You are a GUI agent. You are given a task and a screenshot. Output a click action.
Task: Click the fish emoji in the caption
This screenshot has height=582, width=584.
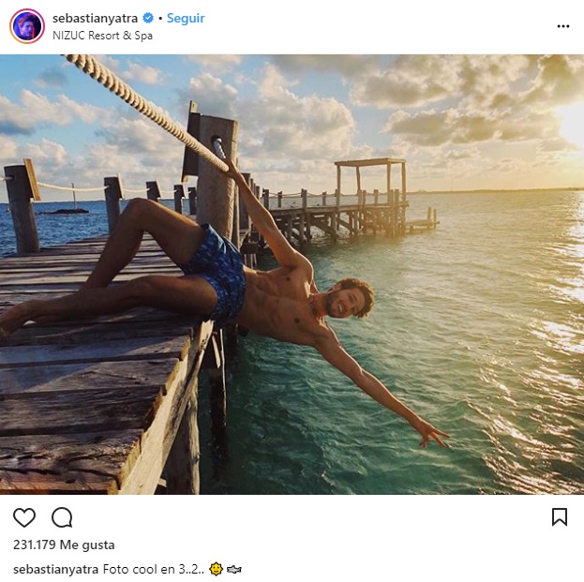point(234,569)
